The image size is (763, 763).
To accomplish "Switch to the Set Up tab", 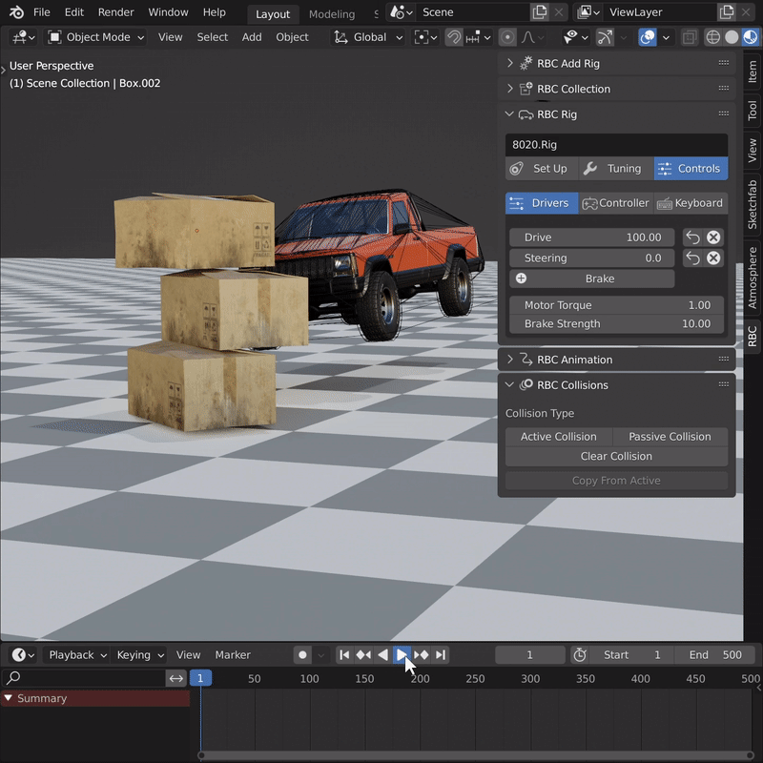I will (542, 169).
